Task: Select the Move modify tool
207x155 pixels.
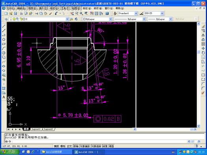Action: click(203, 49)
